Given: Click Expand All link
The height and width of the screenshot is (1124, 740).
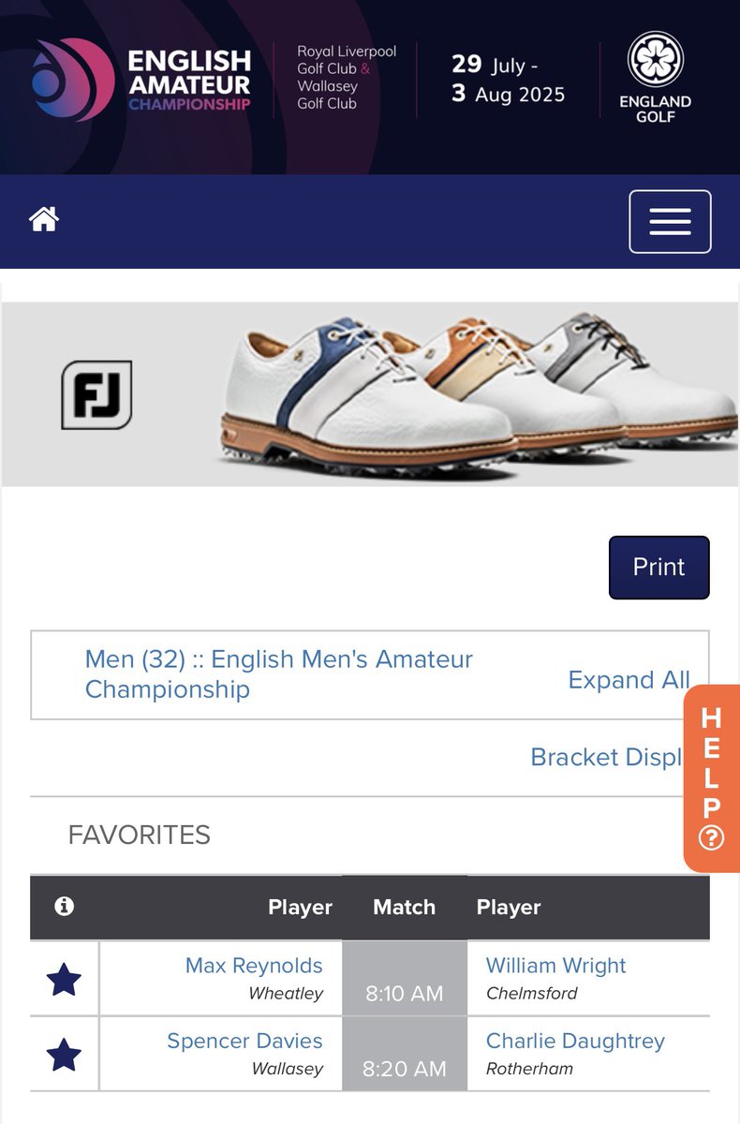Looking at the screenshot, I should 629,680.
